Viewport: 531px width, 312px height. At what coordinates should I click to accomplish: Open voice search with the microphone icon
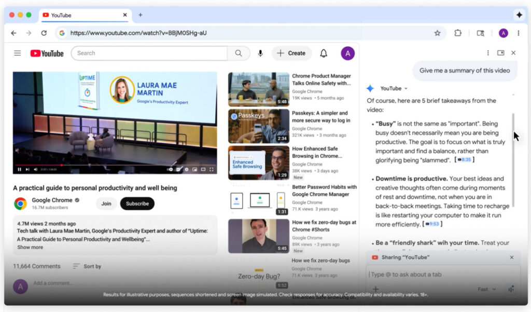(x=260, y=53)
